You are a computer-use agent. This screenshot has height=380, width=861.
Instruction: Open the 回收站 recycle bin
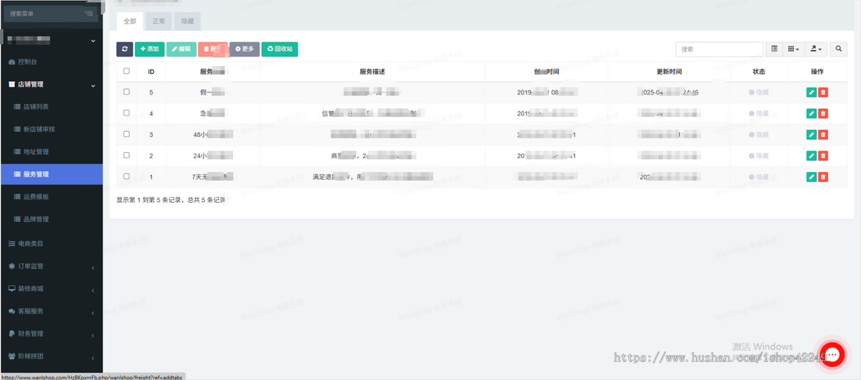(280, 49)
